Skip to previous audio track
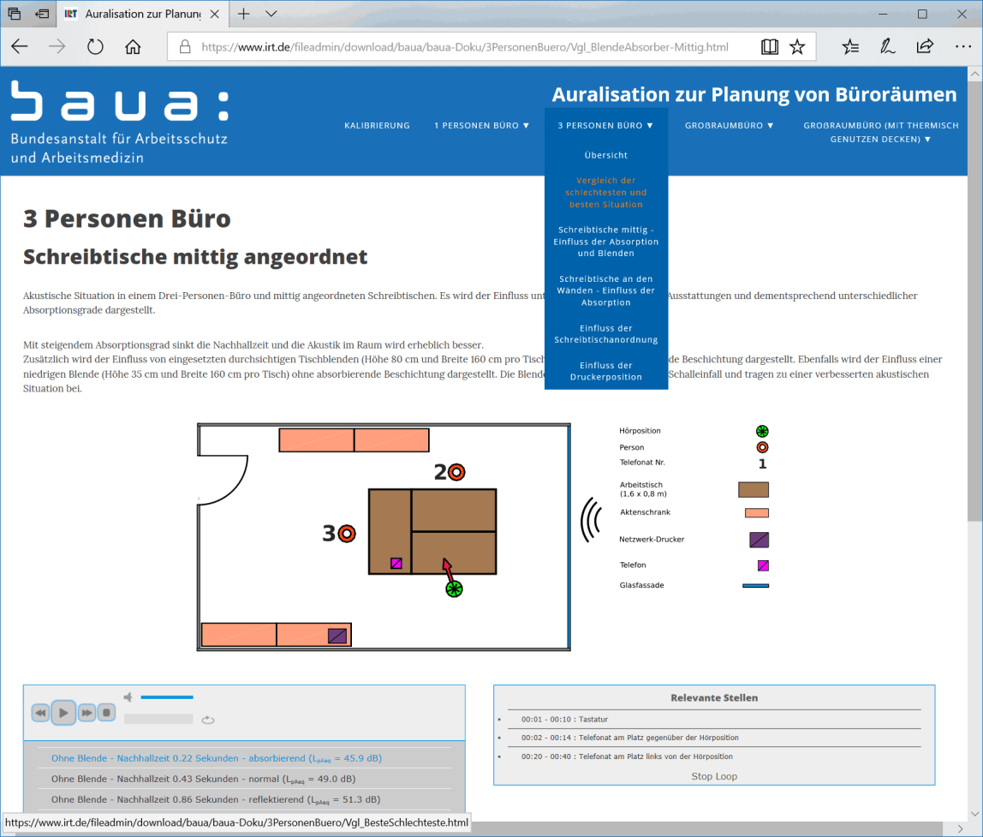Viewport: 983px width, 837px height. click(x=41, y=713)
